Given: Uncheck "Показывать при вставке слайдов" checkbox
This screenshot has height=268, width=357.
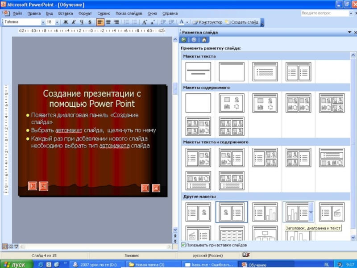Looking at the screenshot, I should 183,245.
